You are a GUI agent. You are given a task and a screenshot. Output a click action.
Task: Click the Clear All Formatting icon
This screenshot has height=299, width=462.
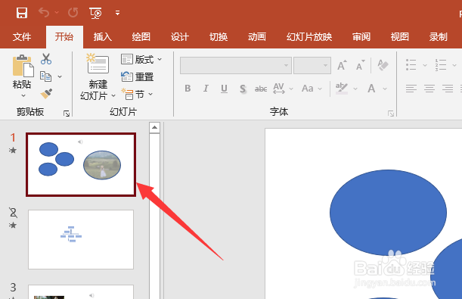point(383,65)
